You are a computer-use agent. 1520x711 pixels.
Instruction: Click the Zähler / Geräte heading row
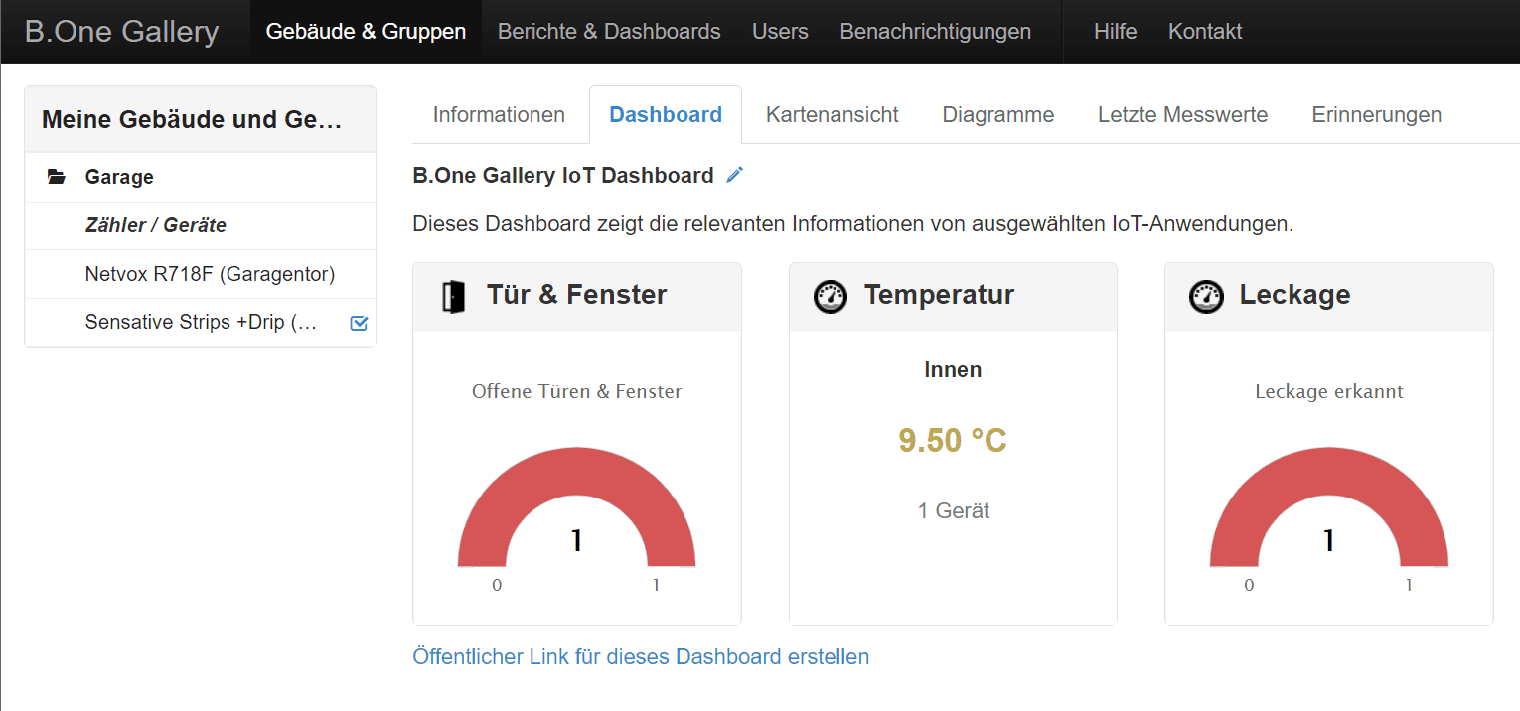click(x=201, y=225)
